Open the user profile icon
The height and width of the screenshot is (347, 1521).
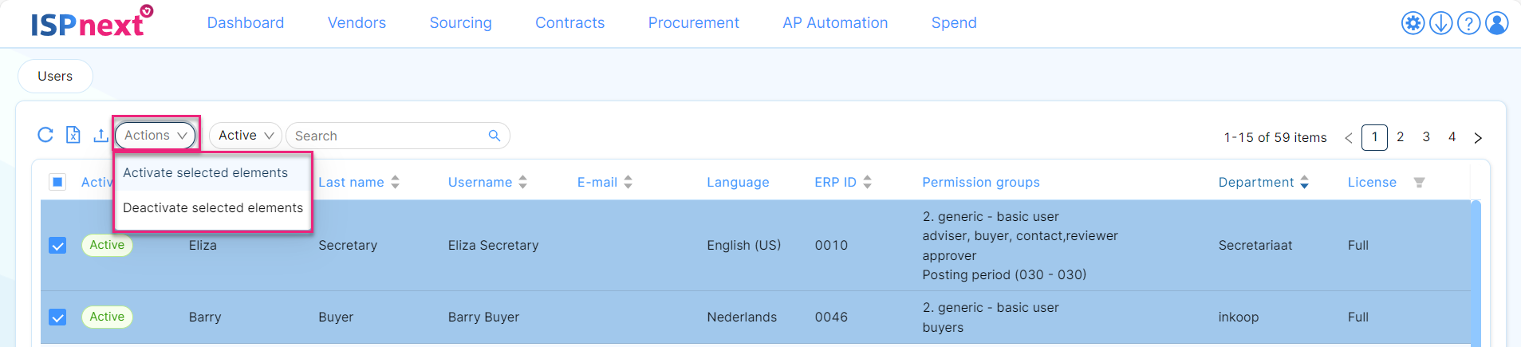tap(1497, 23)
